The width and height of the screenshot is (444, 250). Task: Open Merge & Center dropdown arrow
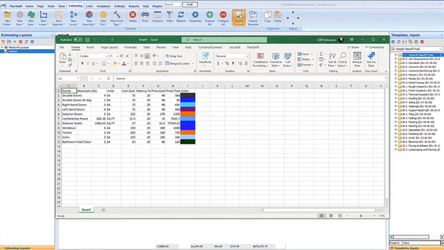(x=193, y=63)
